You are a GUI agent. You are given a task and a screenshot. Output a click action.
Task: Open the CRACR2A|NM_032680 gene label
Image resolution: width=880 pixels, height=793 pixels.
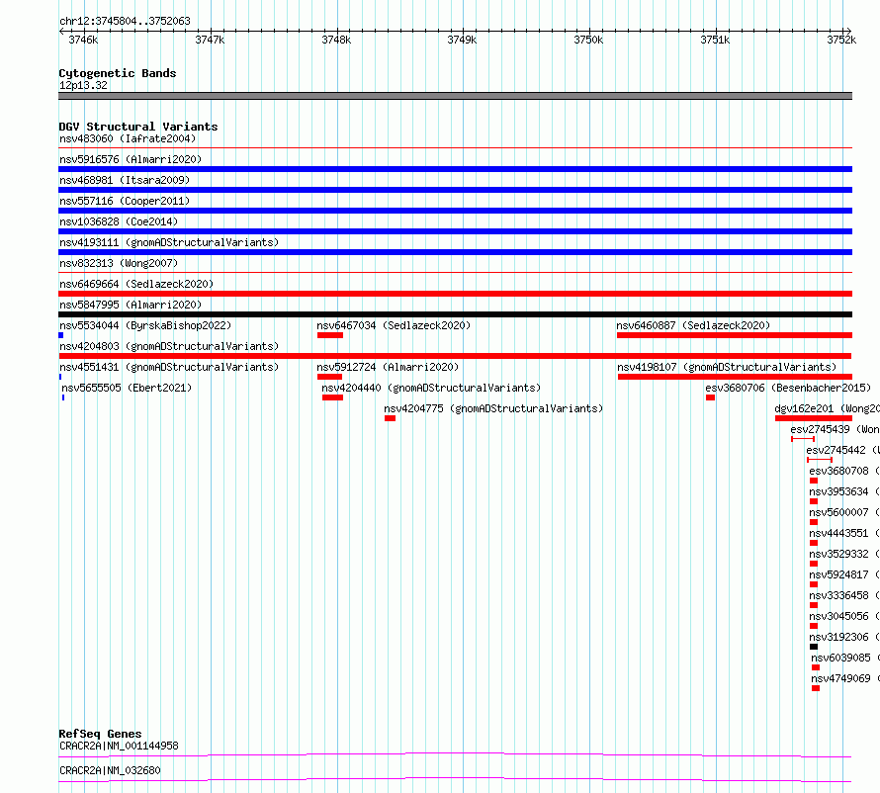click(110, 770)
